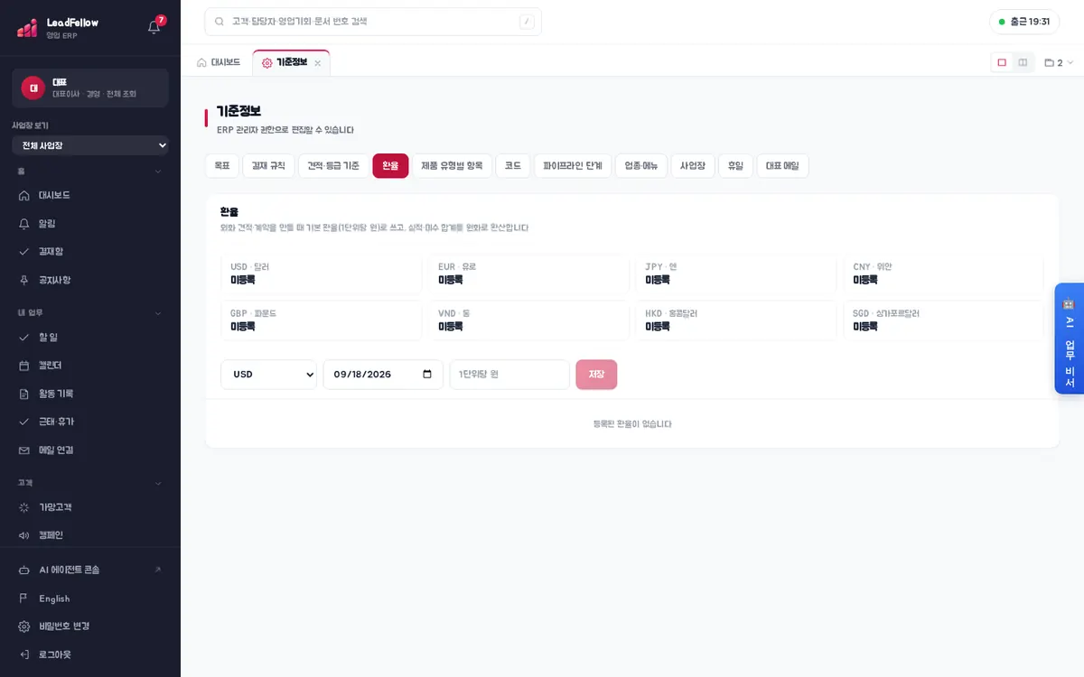Collapse the 고객 sidebar section
1084x677 pixels.
pos(90,483)
